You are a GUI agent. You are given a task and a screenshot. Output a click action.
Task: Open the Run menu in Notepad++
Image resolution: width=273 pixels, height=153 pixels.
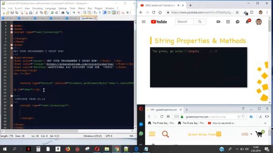coord(90,8)
